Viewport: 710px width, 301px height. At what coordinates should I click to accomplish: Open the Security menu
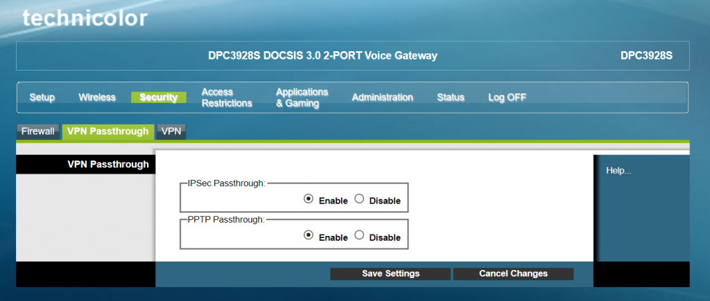coord(159,97)
